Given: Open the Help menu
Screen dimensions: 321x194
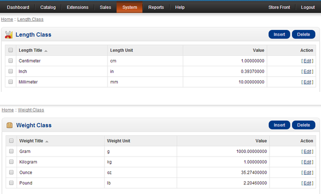Looking at the screenshot, I should [x=180, y=7].
